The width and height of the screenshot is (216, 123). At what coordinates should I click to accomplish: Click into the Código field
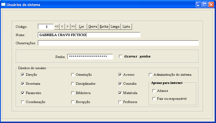click(46, 27)
